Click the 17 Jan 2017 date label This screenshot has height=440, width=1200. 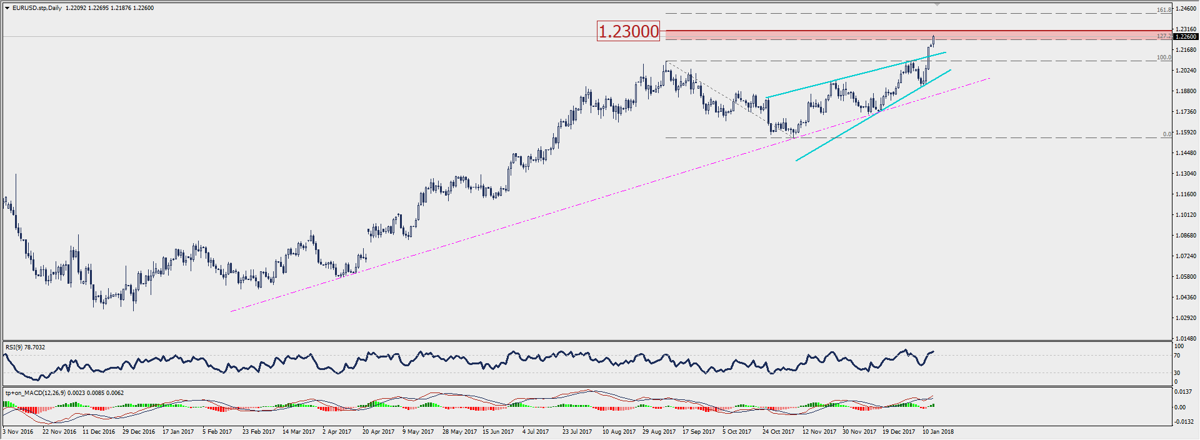[x=178, y=432]
